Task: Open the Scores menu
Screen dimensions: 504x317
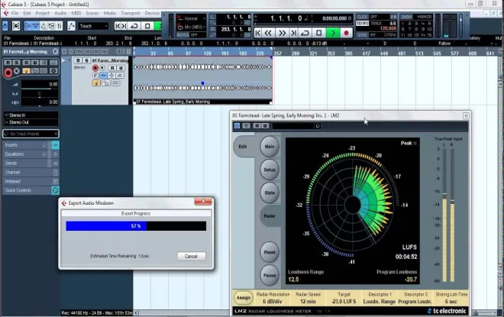Action: pyautogui.click(x=92, y=13)
